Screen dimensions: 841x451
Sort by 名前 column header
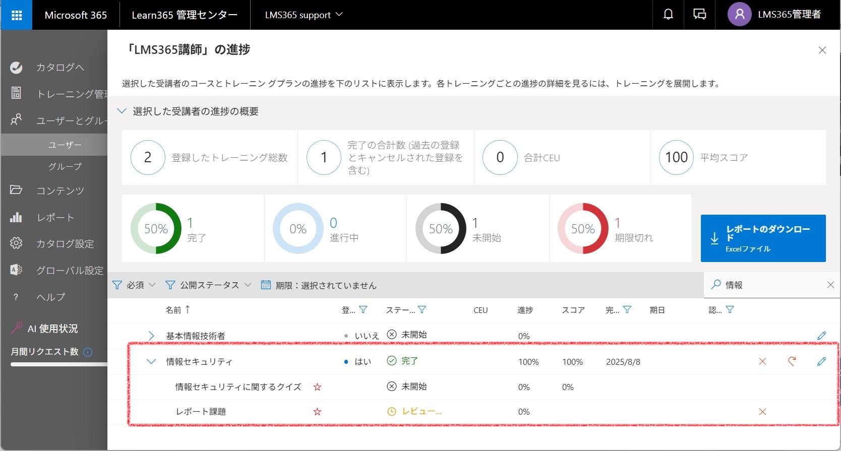point(177,310)
